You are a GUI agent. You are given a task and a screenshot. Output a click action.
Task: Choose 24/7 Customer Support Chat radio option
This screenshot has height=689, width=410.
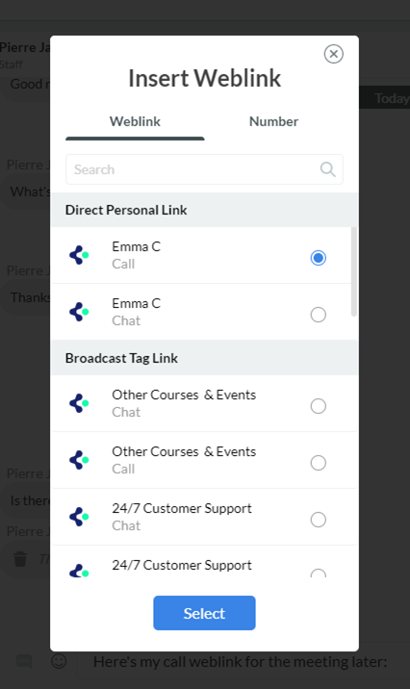click(319, 520)
